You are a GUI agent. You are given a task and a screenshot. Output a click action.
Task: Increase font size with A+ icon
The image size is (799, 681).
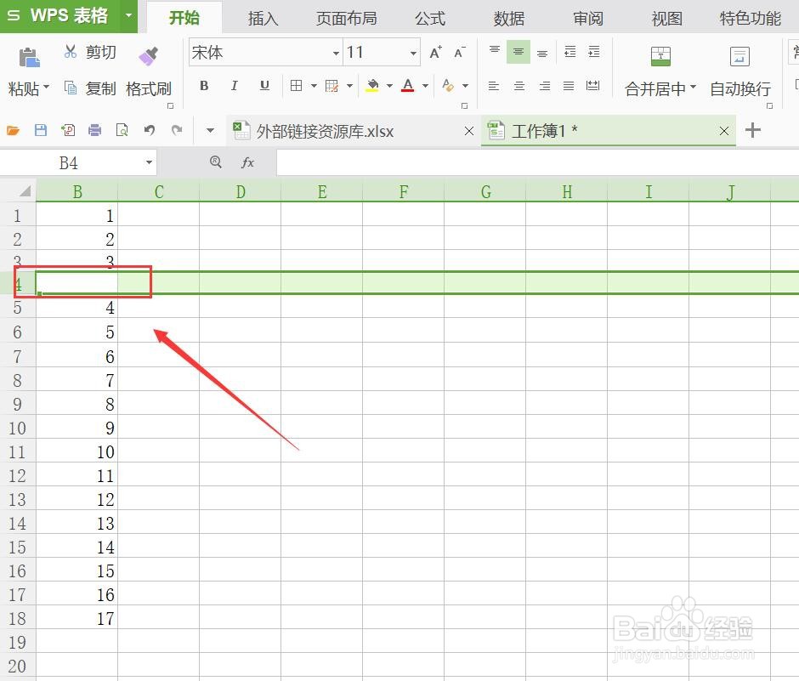click(433, 51)
